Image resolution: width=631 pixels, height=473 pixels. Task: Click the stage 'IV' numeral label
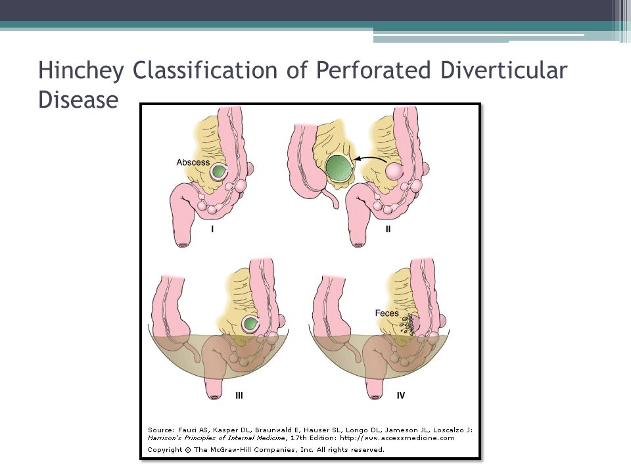click(x=401, y=395)
